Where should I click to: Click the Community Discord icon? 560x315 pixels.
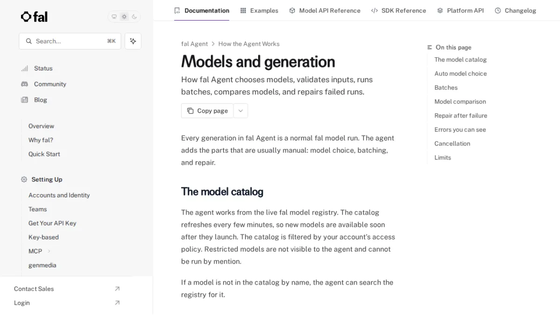click(x=24, y=84)
